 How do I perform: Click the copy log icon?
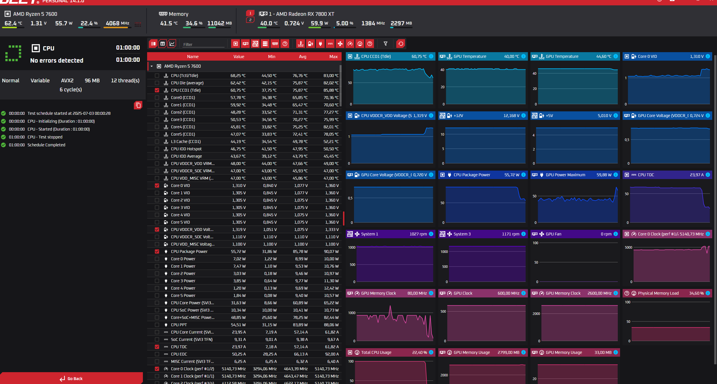138,105
